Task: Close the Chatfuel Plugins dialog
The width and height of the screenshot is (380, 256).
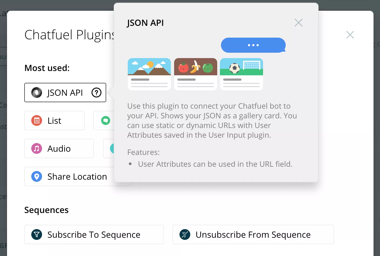Action: click(350, 35)
